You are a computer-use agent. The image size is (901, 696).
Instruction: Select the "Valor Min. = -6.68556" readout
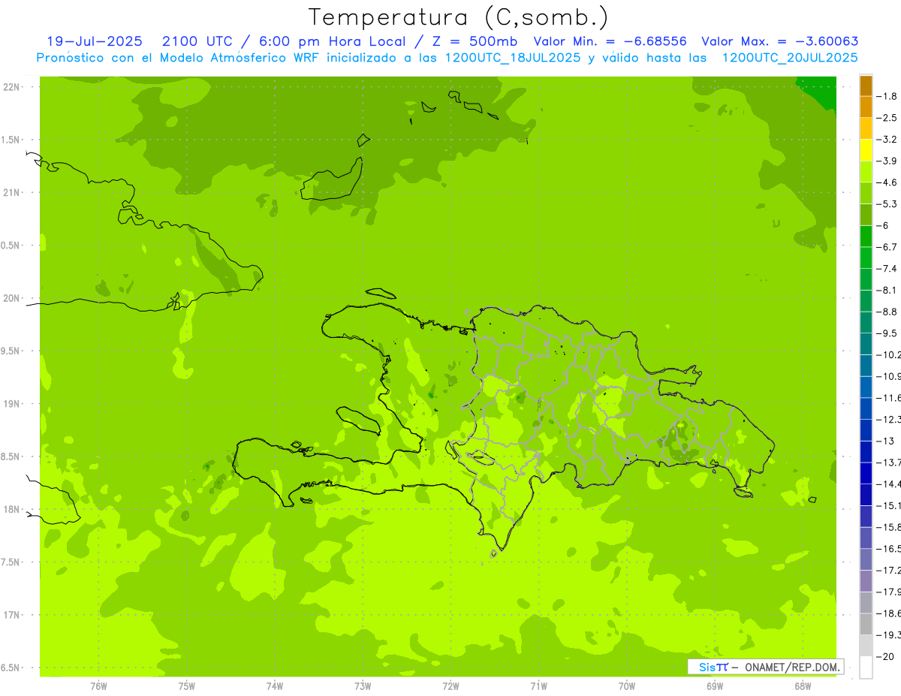tap(610, 41)
